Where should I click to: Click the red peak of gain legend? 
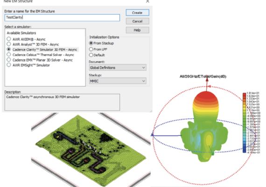point(244,94)
